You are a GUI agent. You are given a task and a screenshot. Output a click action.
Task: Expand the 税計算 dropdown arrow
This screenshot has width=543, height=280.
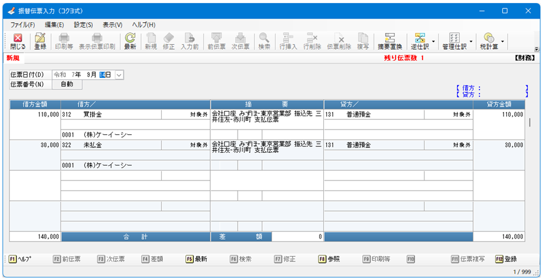[x=502, y=42]
